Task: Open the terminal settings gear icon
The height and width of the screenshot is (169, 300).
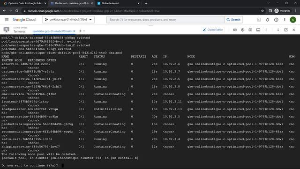Action: pyautogui.click(x=242, y=30)
